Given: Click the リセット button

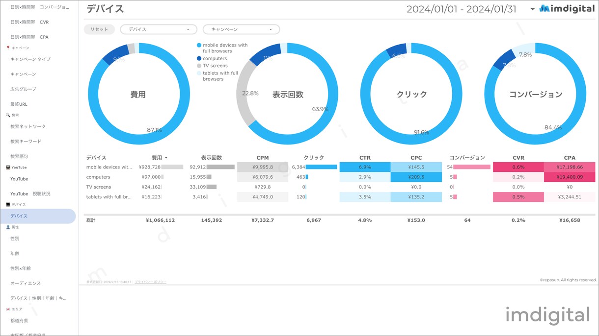Looking at the screenshot, I should click(x=99, y=29).
